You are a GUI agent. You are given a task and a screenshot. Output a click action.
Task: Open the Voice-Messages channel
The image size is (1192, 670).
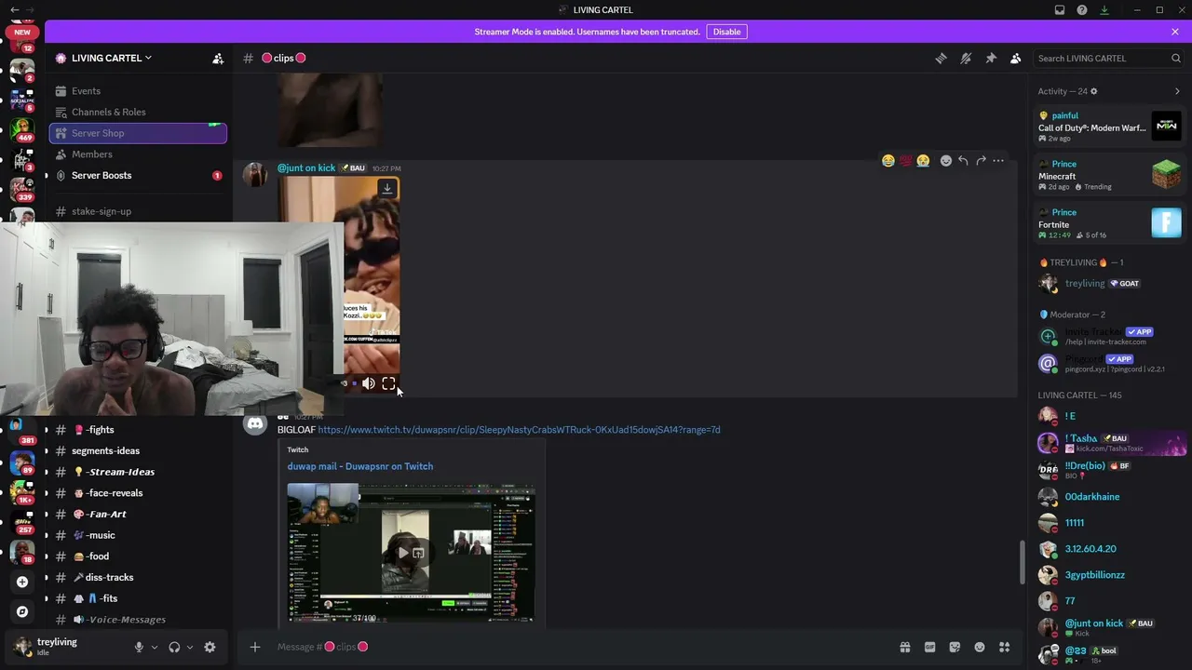pyautogui.click(x=136, y=620)
